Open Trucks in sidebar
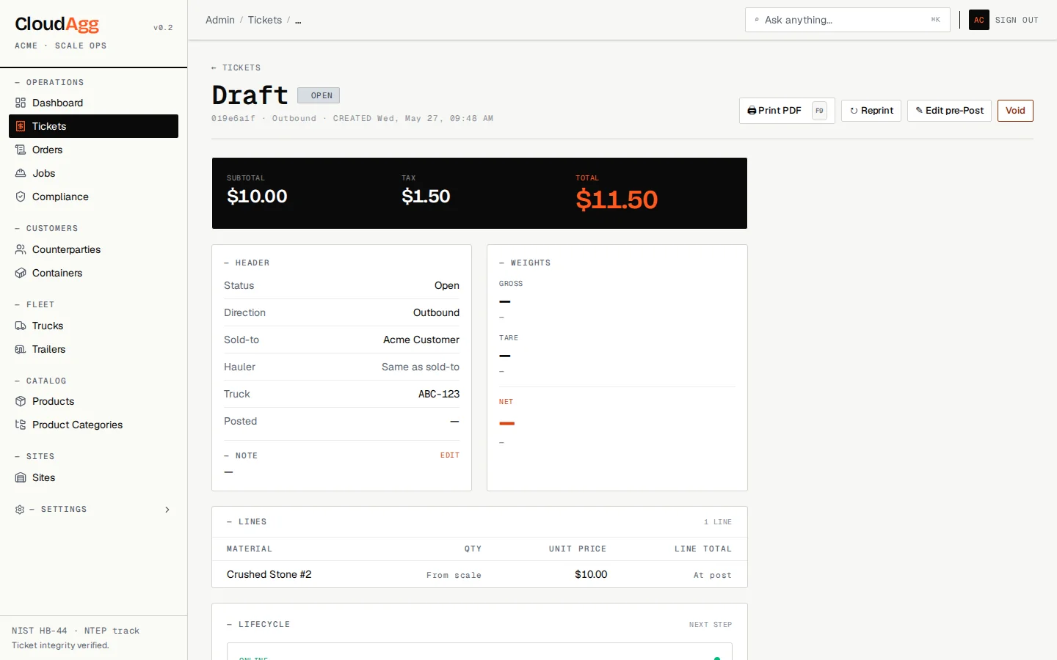The image size is (1057, 660). click(x=93, y=326)
